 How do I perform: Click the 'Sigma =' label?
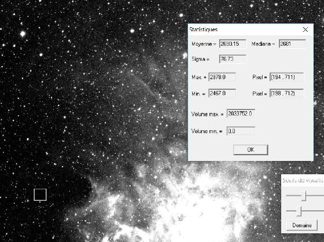pos(200,59)
